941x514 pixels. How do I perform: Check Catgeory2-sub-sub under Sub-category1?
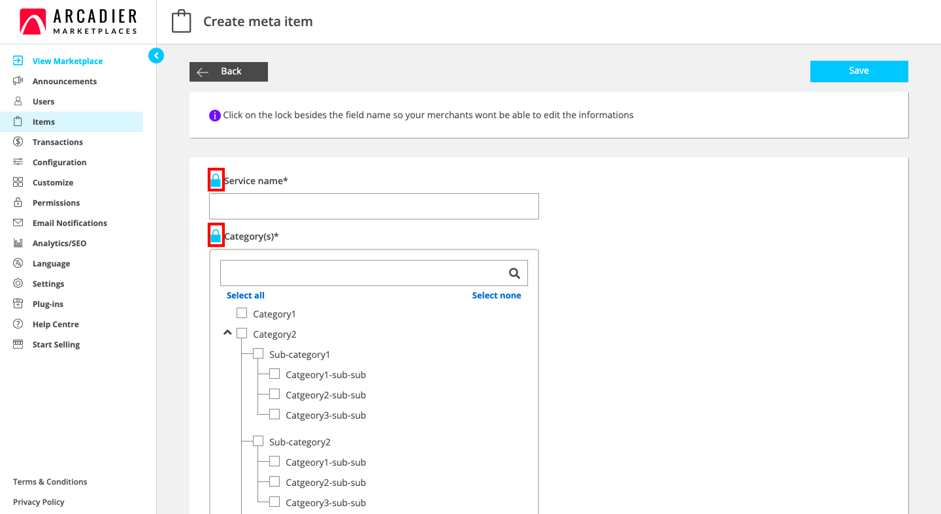(x=274, y=394)
